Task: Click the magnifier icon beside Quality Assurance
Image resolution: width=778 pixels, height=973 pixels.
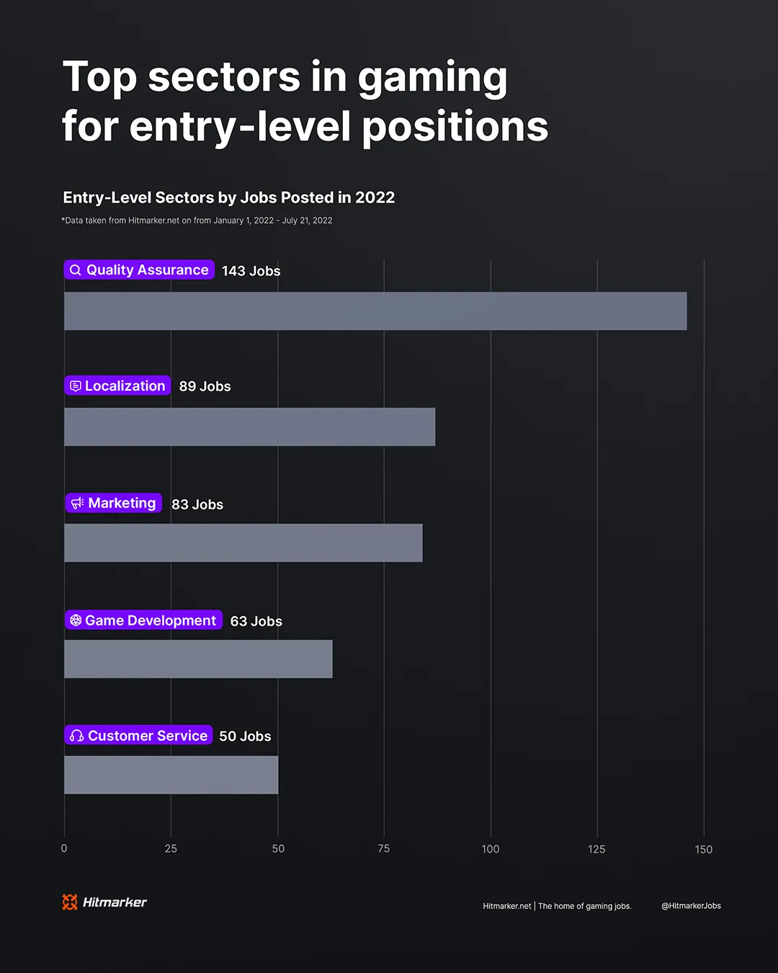Action: pyautogui.click(x=76, y=270)
